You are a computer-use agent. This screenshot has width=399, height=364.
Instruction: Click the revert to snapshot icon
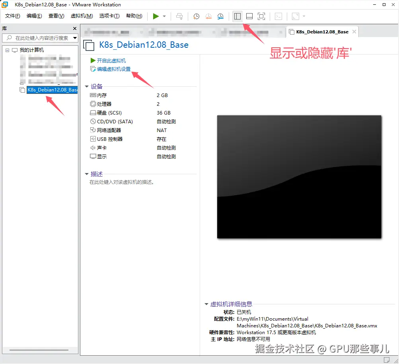208,16
